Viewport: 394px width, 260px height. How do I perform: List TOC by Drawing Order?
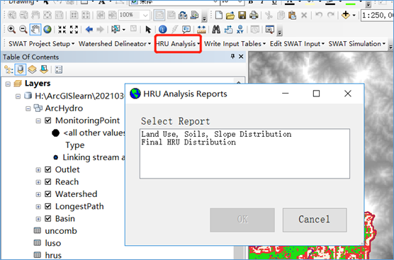tap(9, 69)
